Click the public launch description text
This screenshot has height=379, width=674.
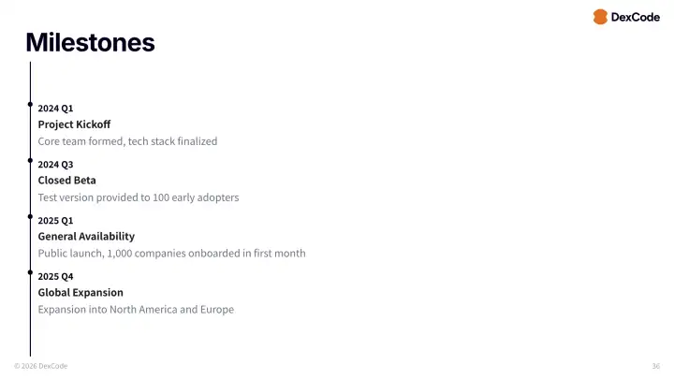click(171, 254)
